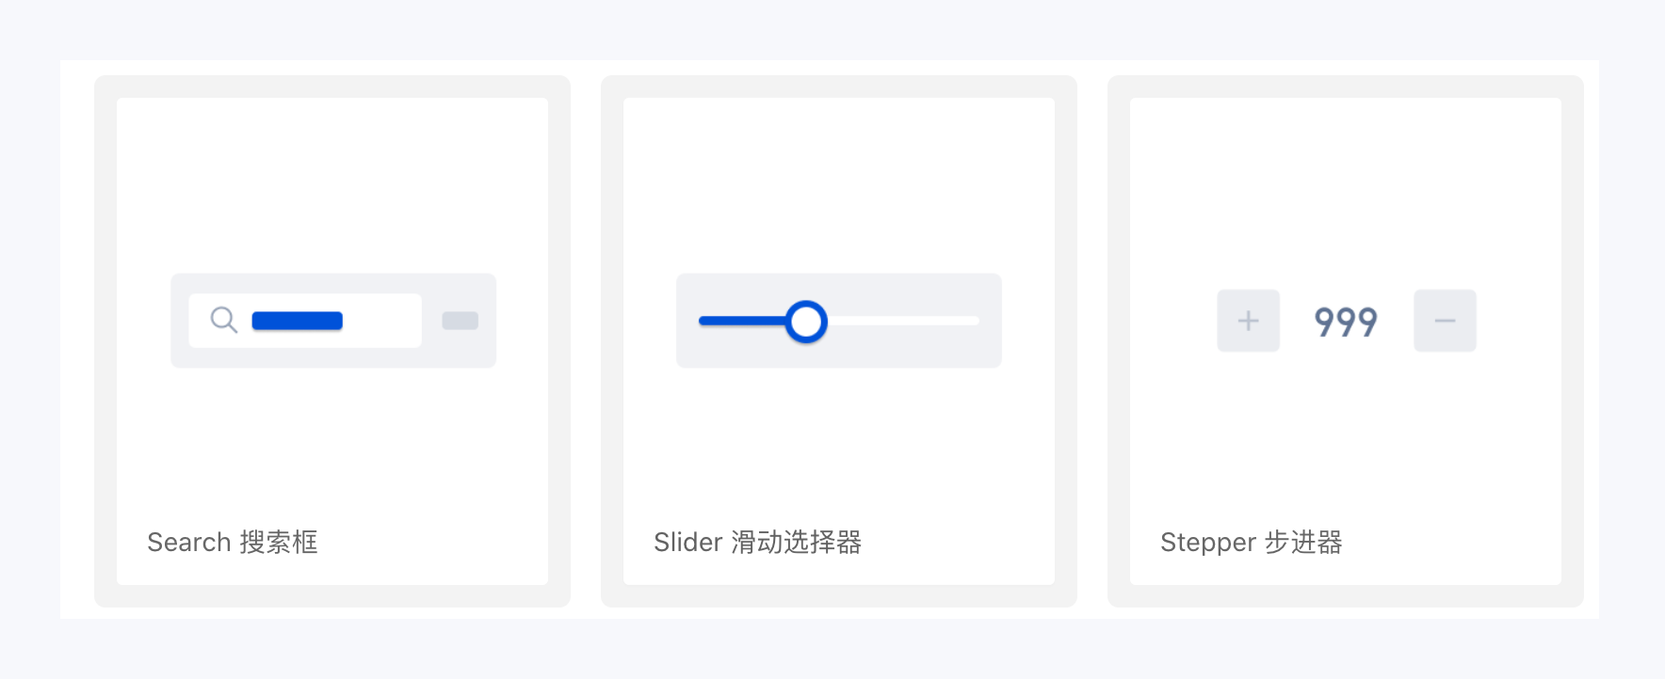Viewport: 1665px width, 679px height.
Task: Open the Search component card
Action: pyautogui.click(x=332, y=188)
